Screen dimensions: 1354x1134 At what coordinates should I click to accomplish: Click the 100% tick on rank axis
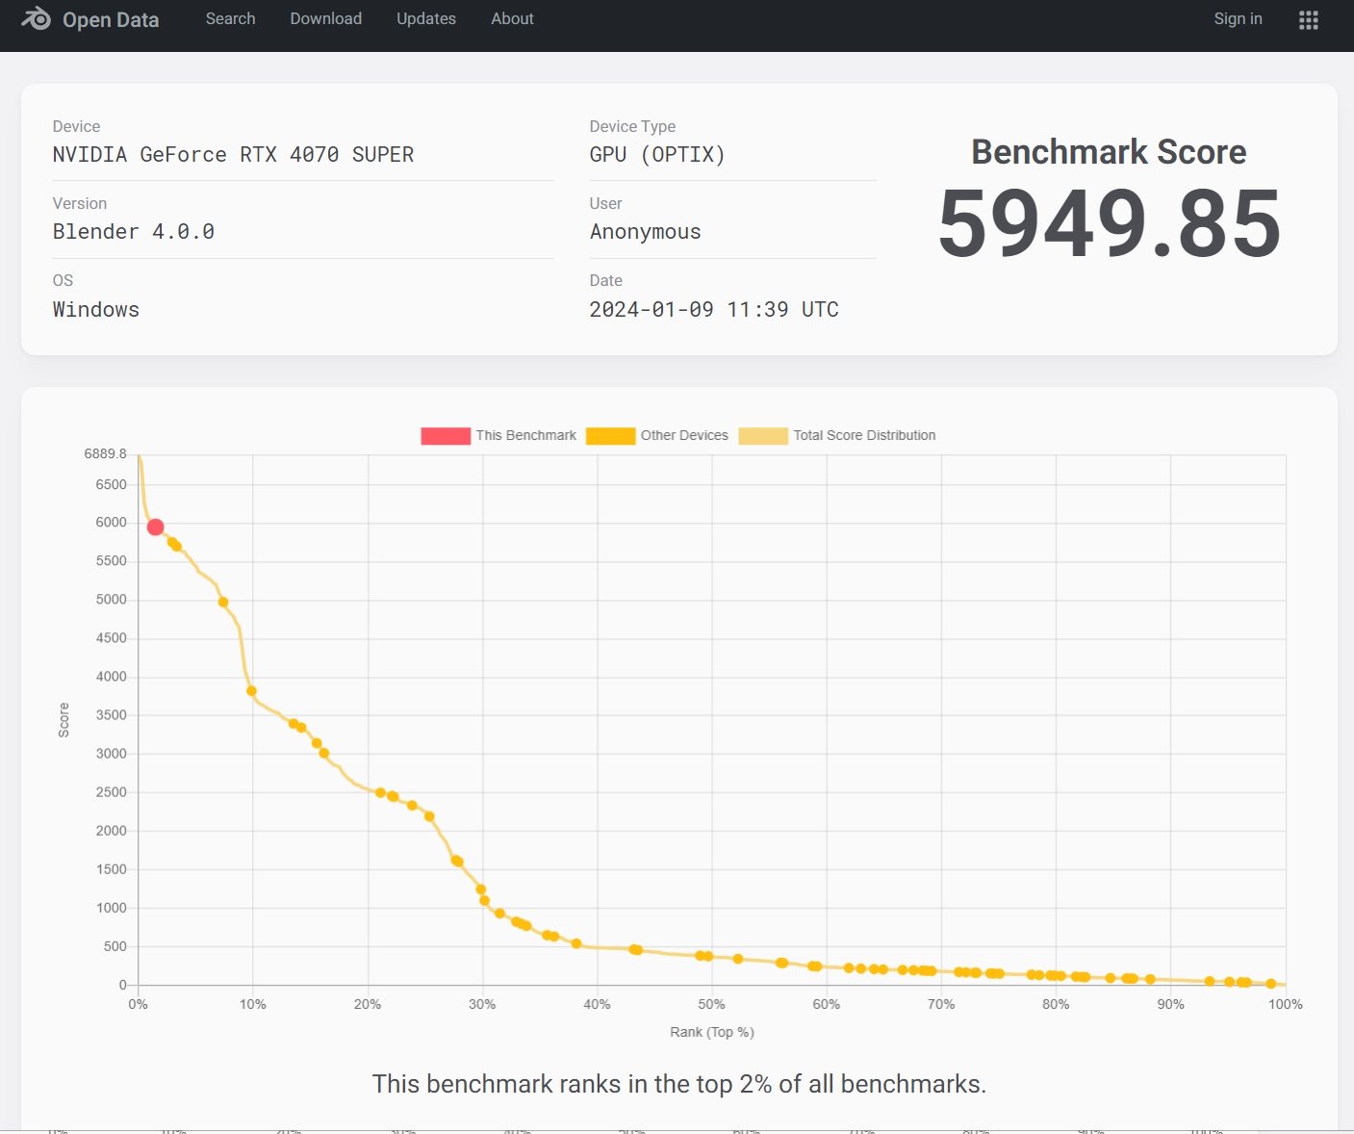1285,1004
